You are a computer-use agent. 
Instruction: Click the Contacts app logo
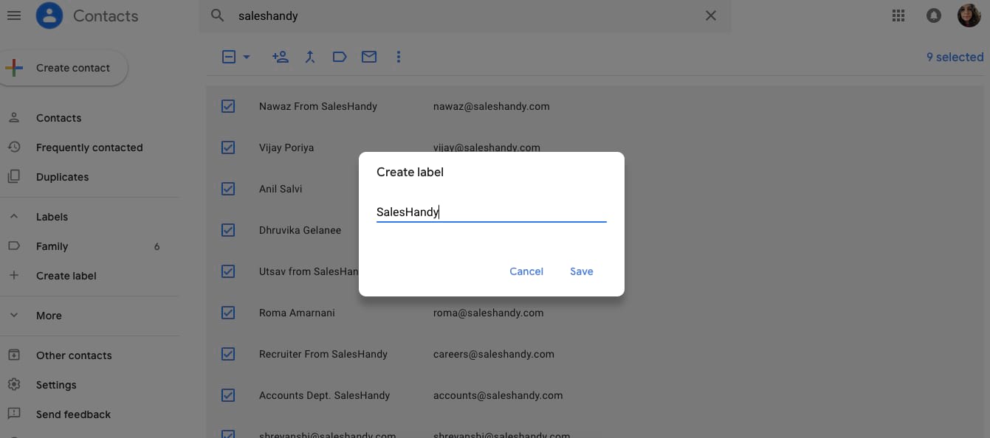tap(49, 15)
